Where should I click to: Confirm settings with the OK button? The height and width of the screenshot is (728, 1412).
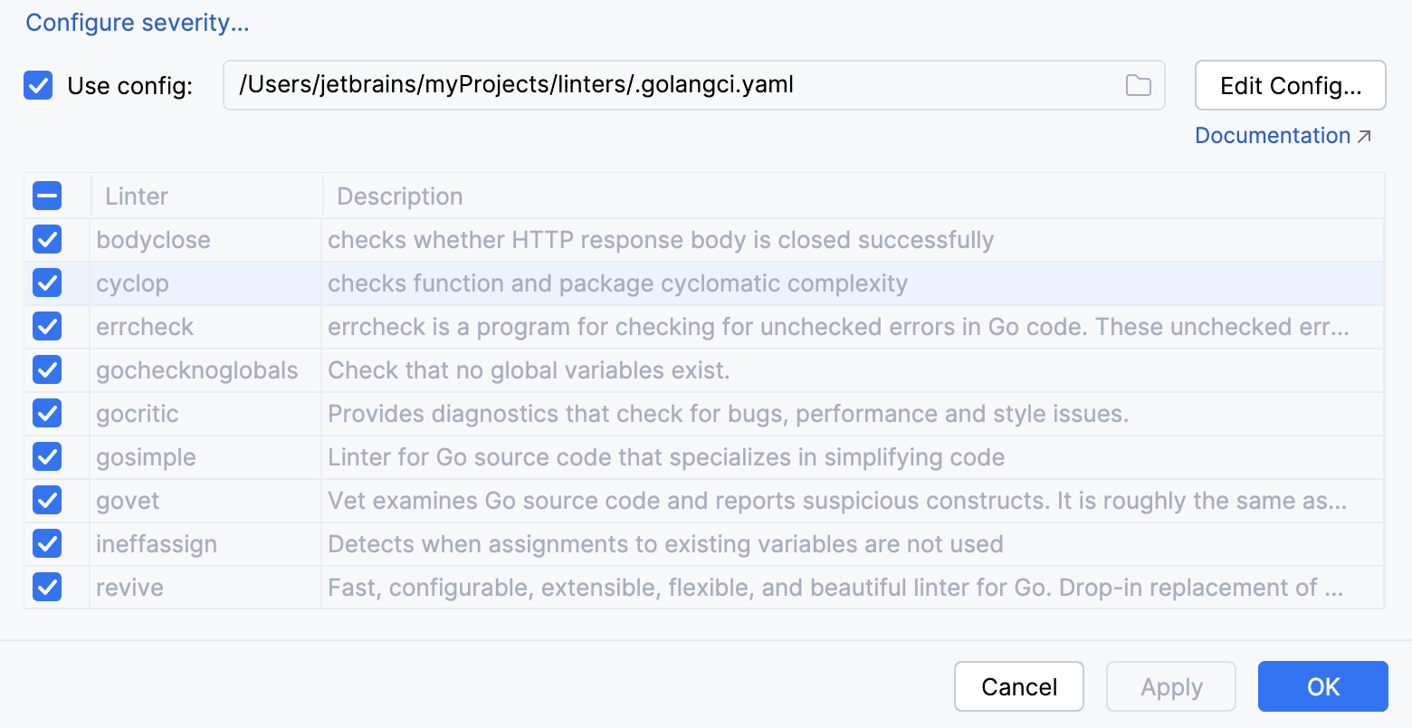(x=1322, y=686)
